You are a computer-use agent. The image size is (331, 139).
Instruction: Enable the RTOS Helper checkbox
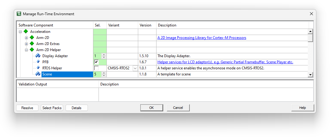pyautogui.click(x=96, y=68)
